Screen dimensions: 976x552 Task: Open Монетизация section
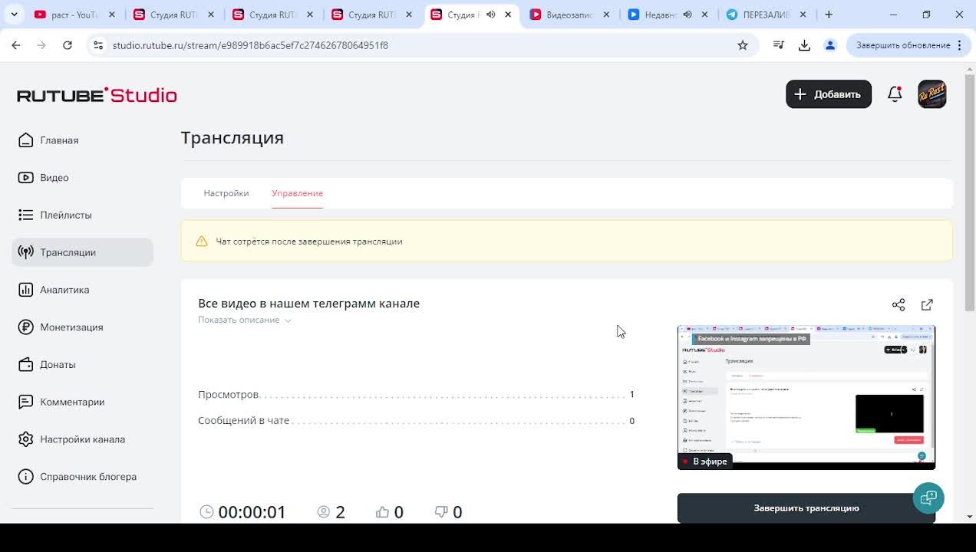click(83, 327)
